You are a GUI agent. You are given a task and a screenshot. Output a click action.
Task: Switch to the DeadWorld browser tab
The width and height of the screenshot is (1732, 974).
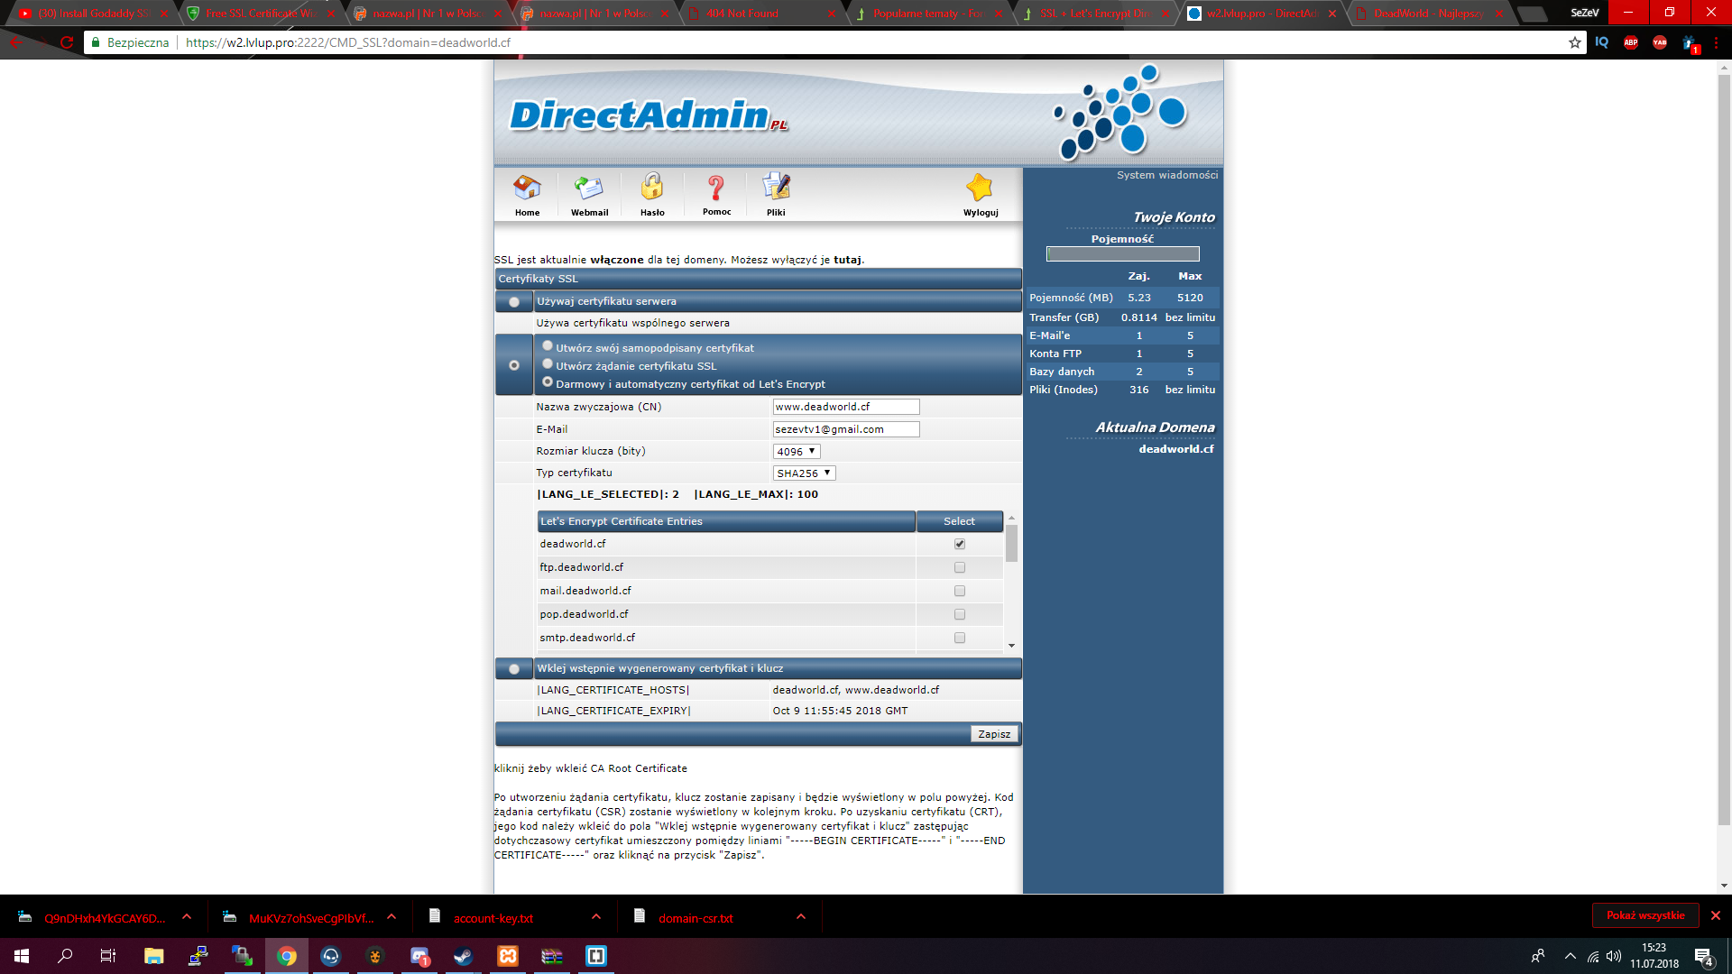pyautogui.click(x=1427, y=14)
